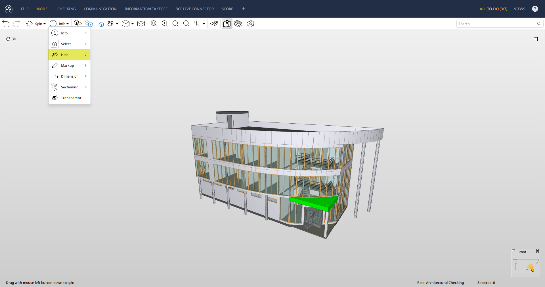The height and width of the screenshot is (287, 545).
Task: Click the layers stack icon in the toolbar
Action: coord(238,24)
